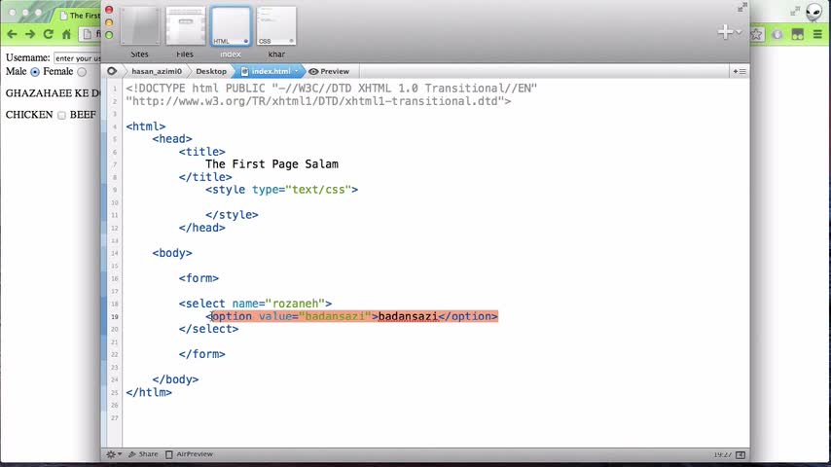Click the <form> opening tag
Screen dimensions: 831x467
199,278
